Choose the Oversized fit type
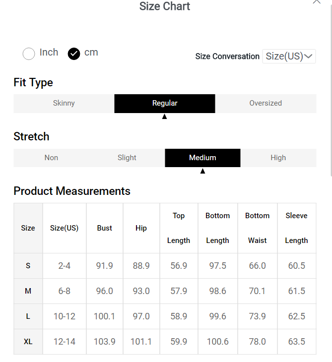 pos(266,104)
